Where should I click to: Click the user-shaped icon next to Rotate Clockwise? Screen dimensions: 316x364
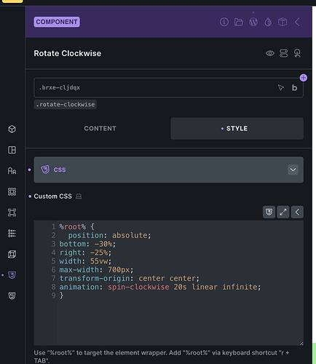tap(297, 53)
